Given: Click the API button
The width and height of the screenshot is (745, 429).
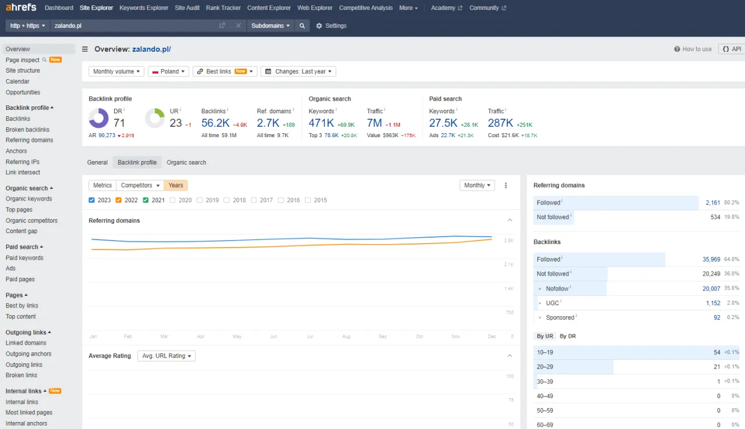Looking at the screenshot, I should click(730, 49).
